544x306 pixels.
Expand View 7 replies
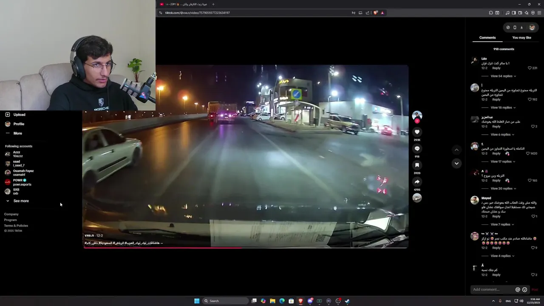click(502, 224)
